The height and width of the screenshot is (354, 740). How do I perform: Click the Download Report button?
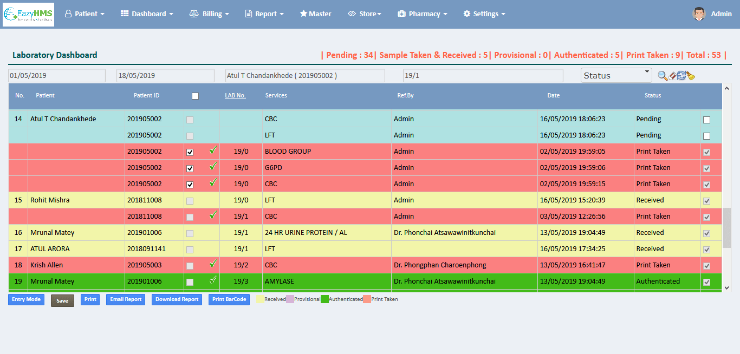pos(177,299)
